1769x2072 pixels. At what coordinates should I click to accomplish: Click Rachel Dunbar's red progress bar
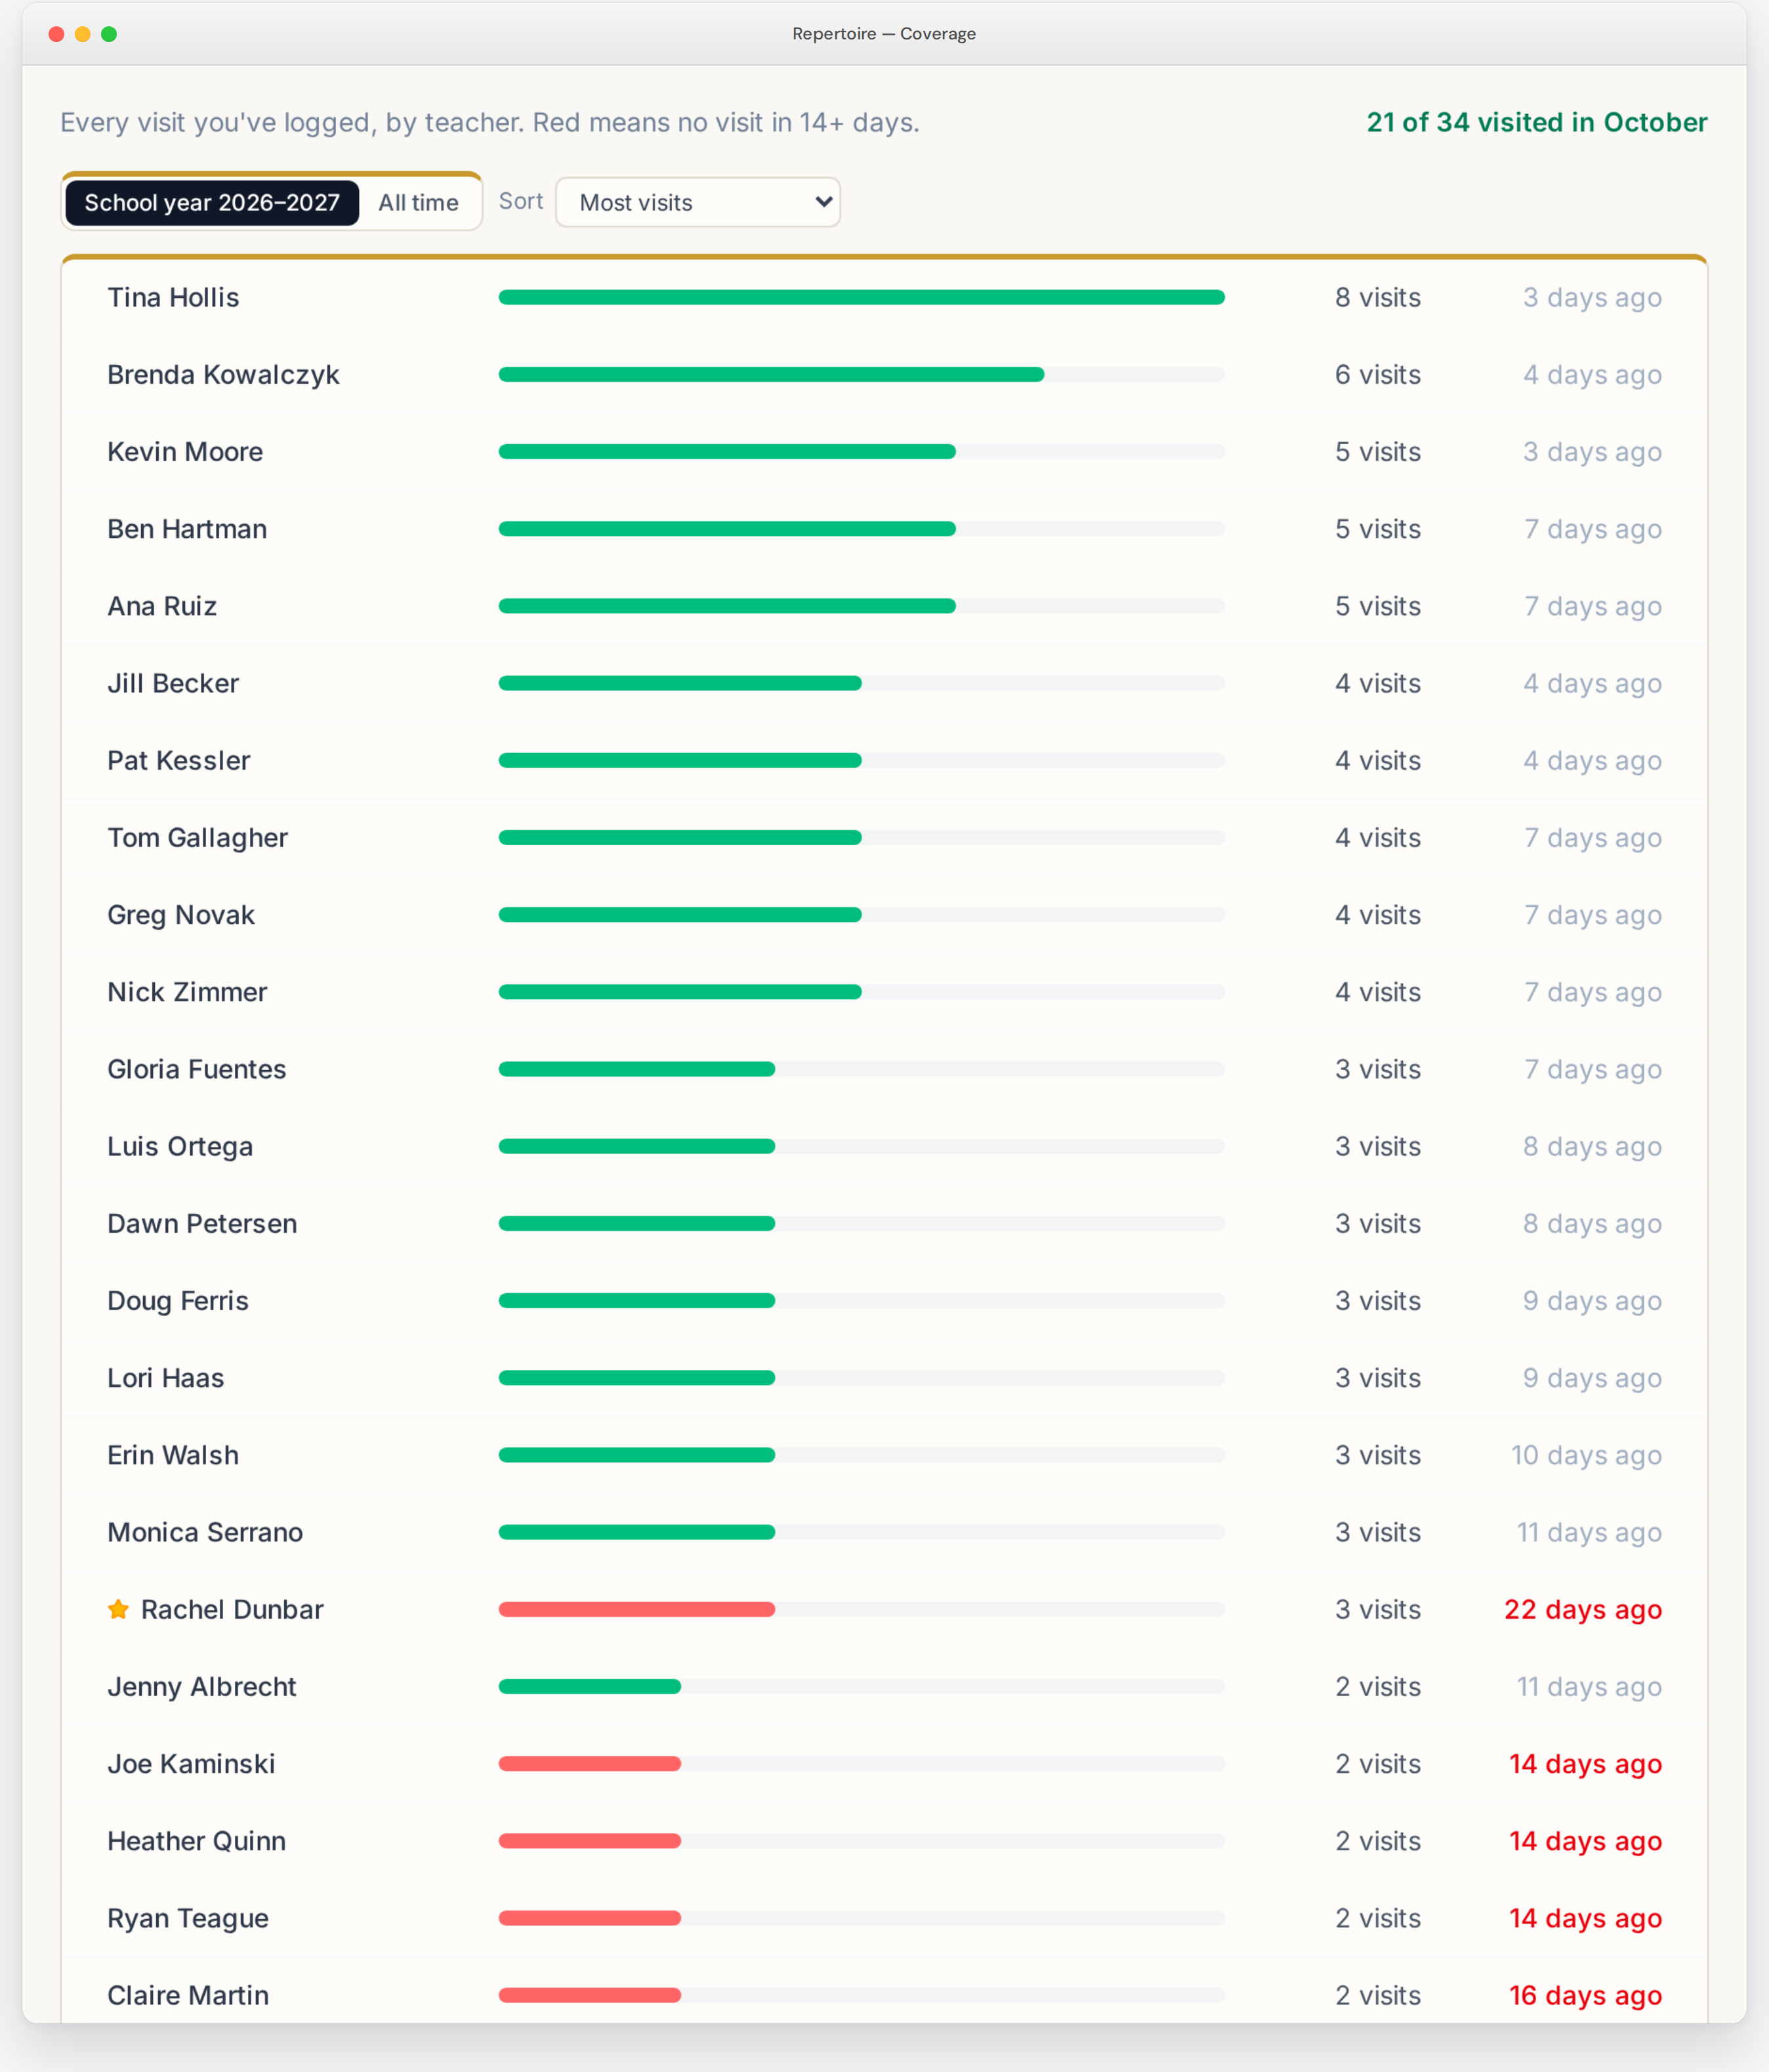point(636,1609)
